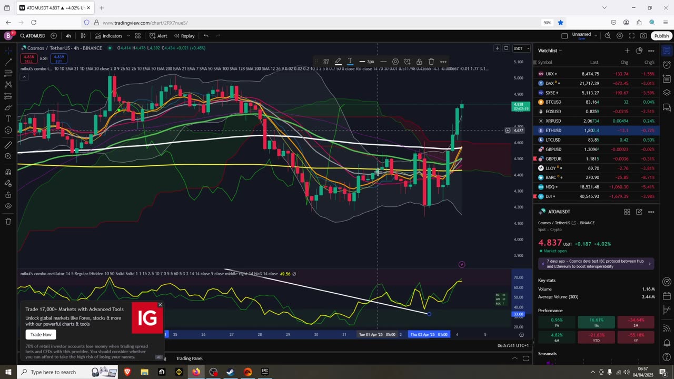Undo last chart action

tap(206, 36)
